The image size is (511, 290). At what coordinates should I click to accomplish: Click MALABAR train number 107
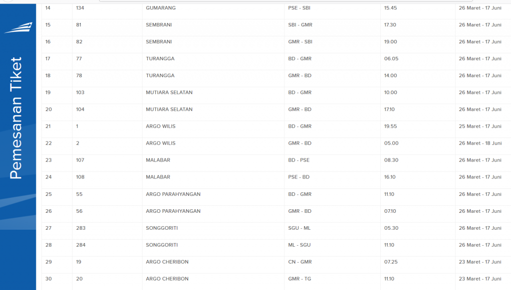pos(80,160)
